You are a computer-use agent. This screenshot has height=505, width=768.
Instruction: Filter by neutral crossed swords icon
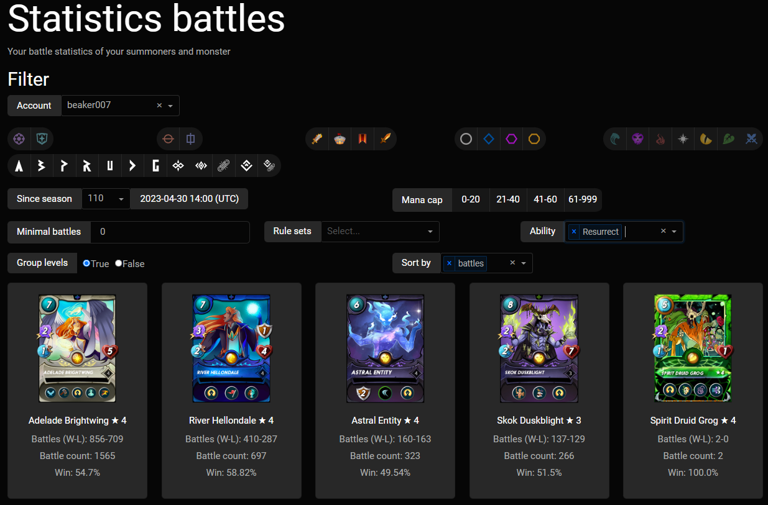[752, 139]
